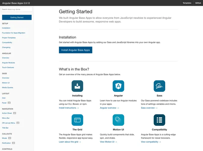This screenshot has width=203, height=151.
Task: Open the Panel sidebar link
Action: 4,103
